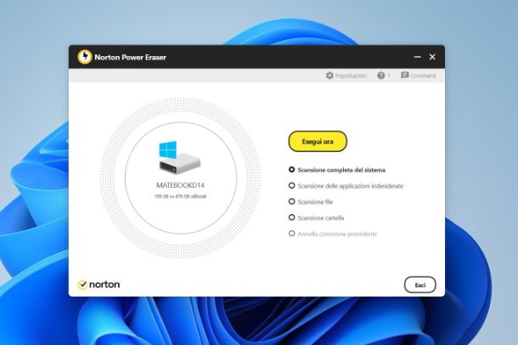Click the MATEBOOKD14 drive name
This screenshot has height=345, width=518.
point(180,185)
